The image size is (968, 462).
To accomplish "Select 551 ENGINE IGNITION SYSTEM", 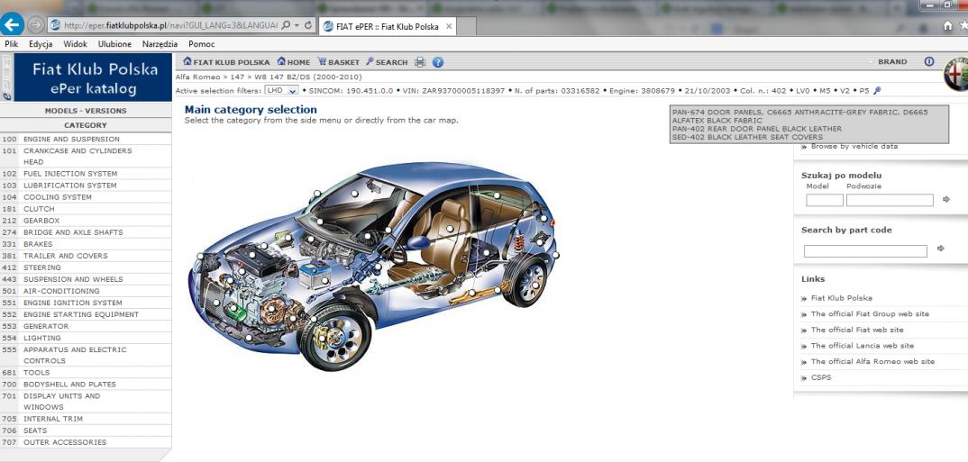I will [86, 303].
